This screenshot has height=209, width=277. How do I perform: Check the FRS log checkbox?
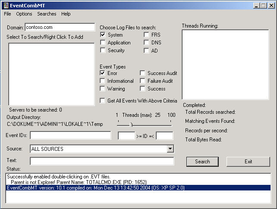146,34
